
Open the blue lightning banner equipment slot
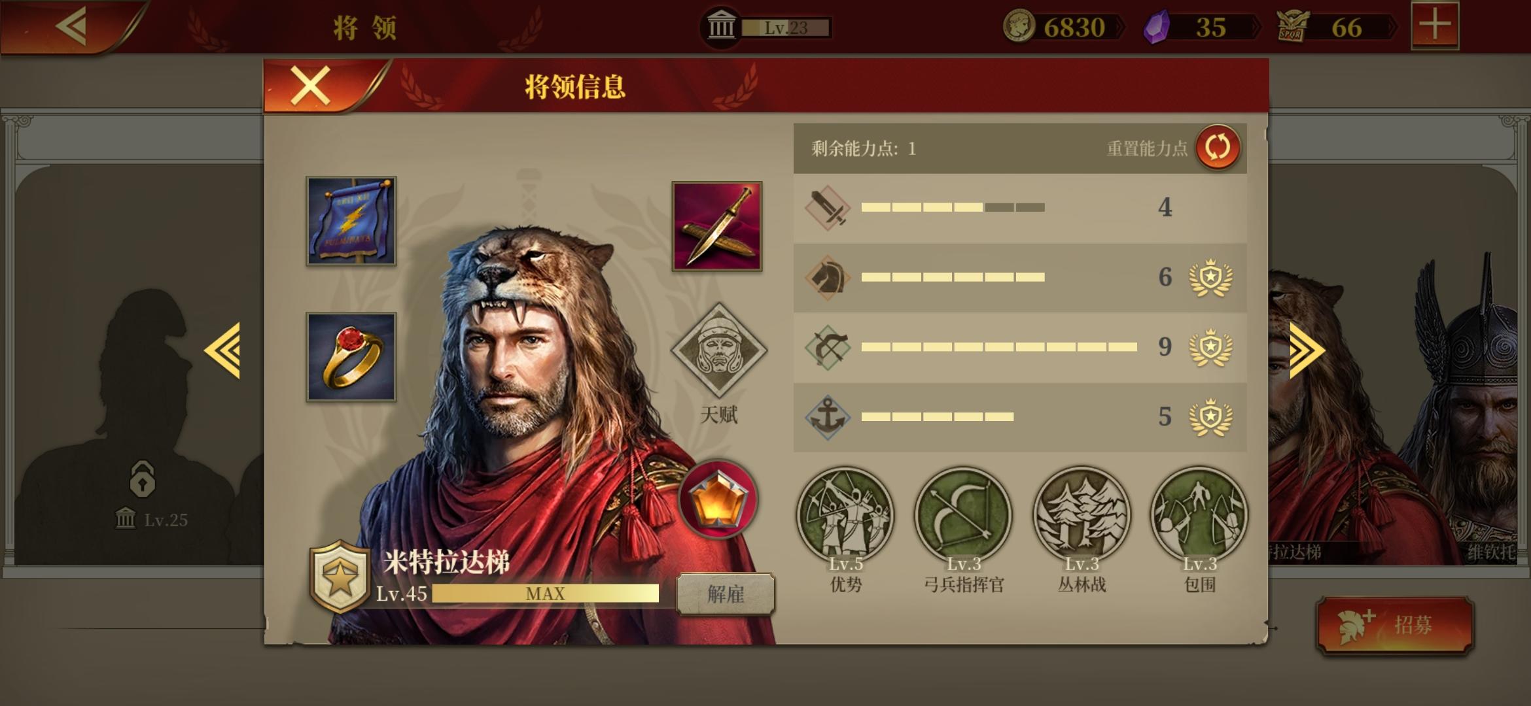351,221
